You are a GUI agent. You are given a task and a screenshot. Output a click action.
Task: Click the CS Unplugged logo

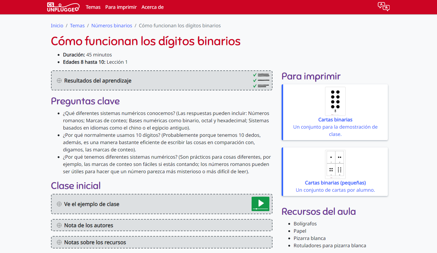coord(63,7)
